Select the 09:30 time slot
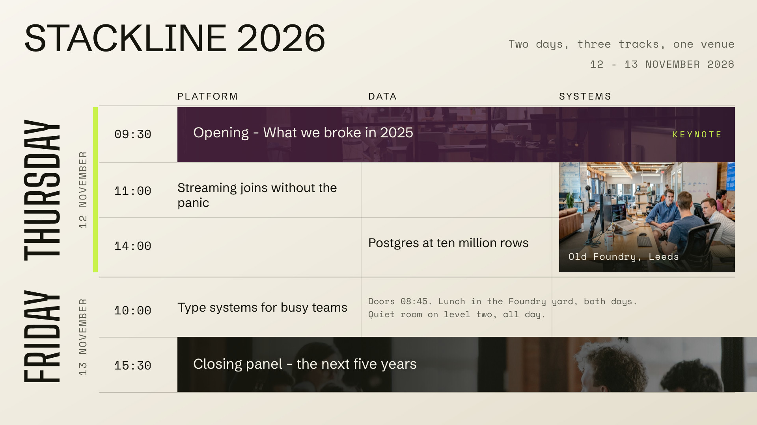 pyautogui.click(x=133, y=135)
